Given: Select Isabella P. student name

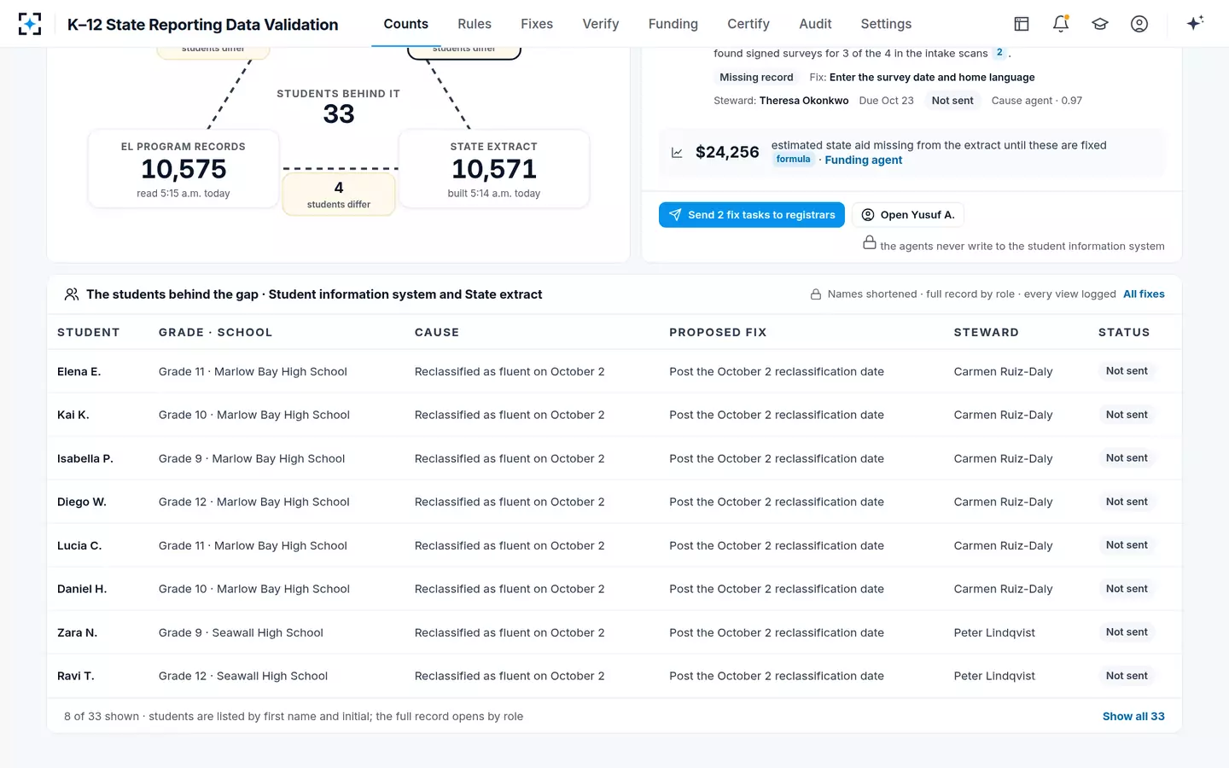Looking at the screenshot, I should 84,459.
